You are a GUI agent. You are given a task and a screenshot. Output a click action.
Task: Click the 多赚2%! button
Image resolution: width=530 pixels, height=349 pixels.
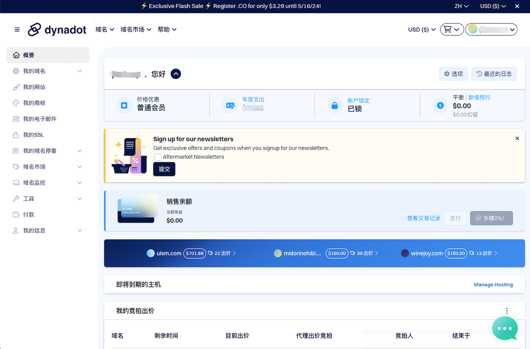point(491,218)
